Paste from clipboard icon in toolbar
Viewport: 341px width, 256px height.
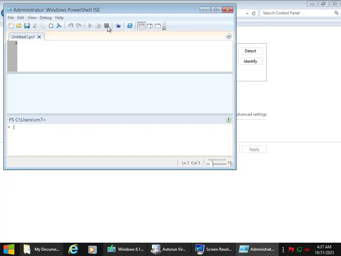tap(51, 26)
